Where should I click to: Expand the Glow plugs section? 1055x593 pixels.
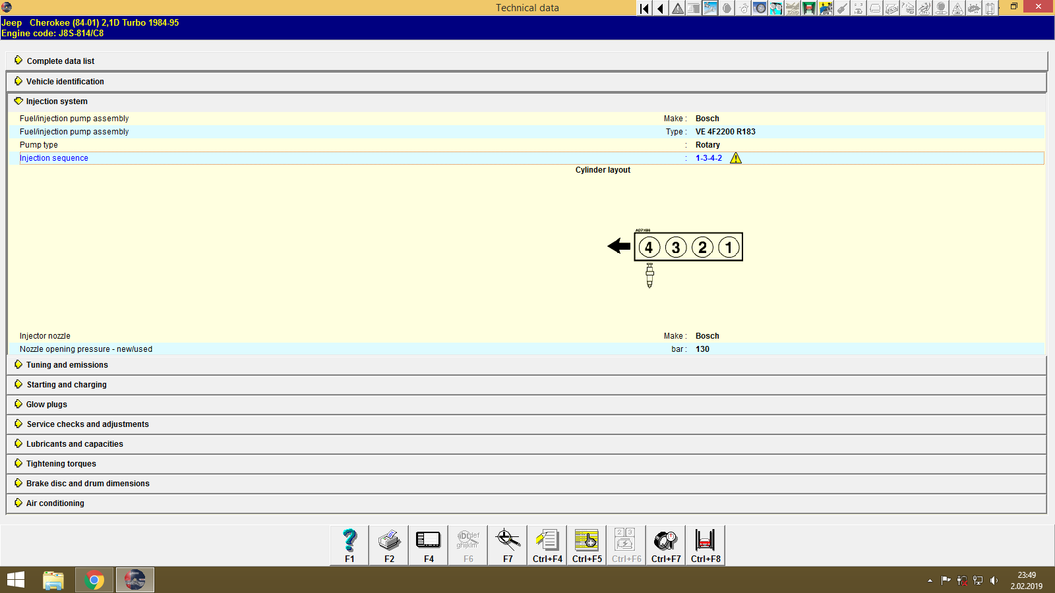[x=47, y=404]
